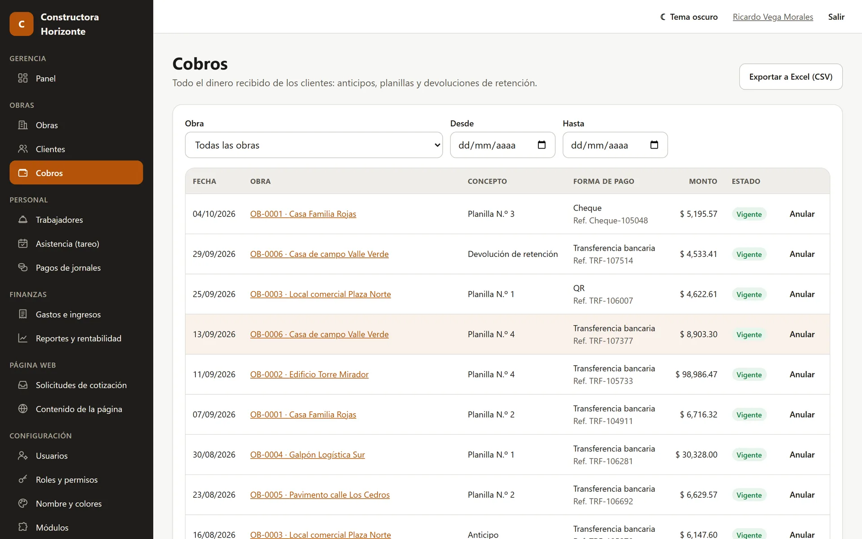Click the Asistencia (tareo) calendar icon
Viewport: 862px width, 539px height.
(23, 243)
